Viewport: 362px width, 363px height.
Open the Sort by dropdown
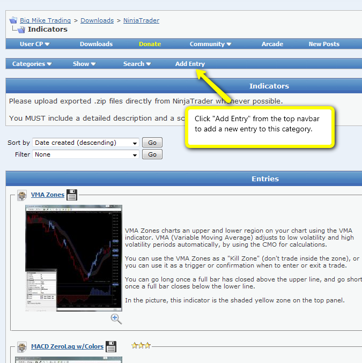(86, 143)
